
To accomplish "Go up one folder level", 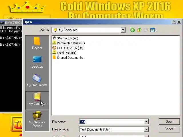I will click(139, 30).
